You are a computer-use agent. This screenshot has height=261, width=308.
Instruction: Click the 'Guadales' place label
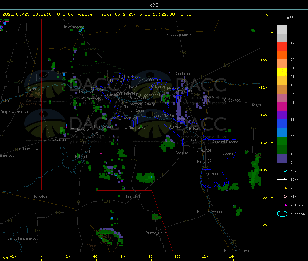pyautogui.click(x=183, y=74)
